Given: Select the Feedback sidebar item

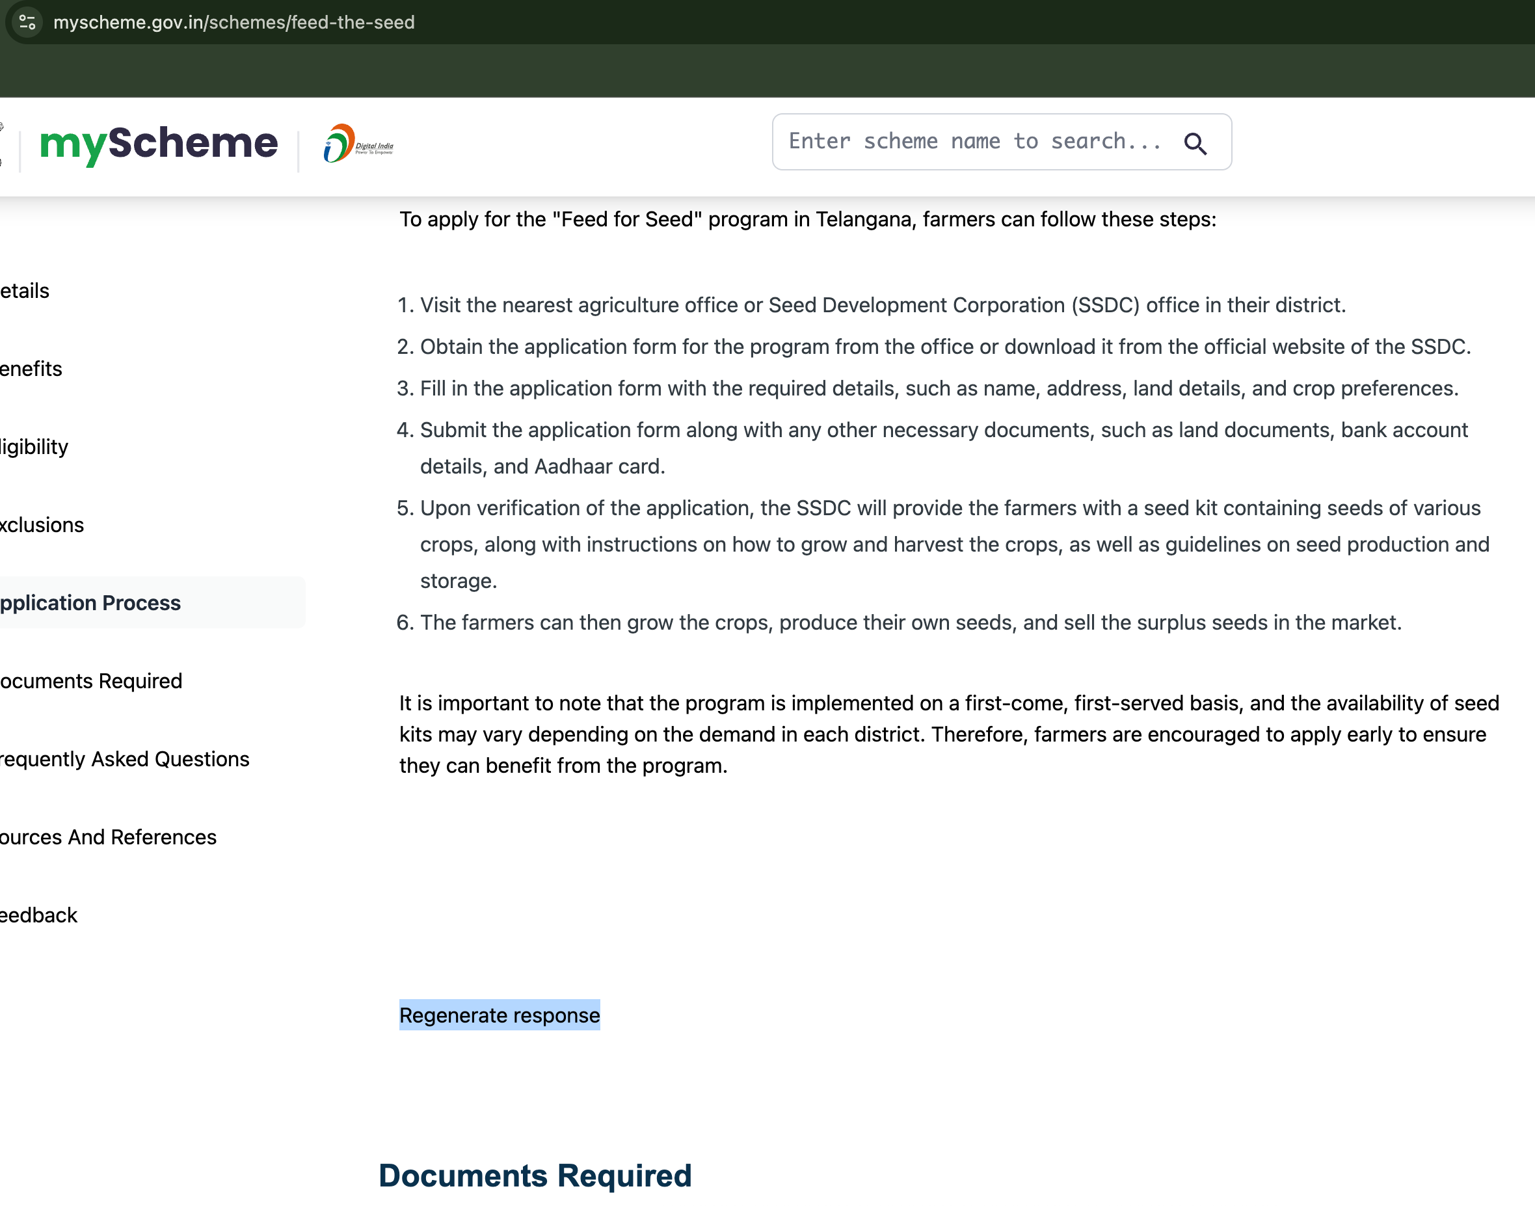Looking at the screenshot, I should tap(38, 915).
